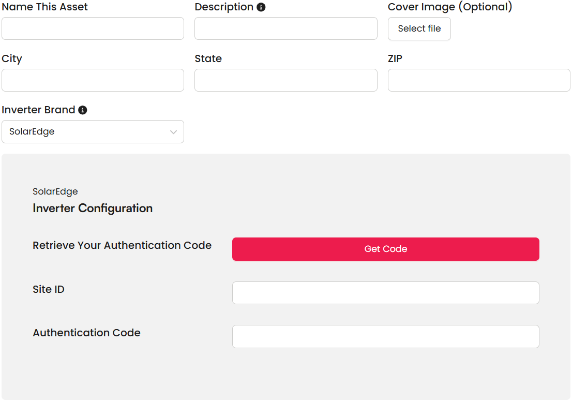Click the Description info icon
Screen dimensions: 572x402
(x=261, y=7)
